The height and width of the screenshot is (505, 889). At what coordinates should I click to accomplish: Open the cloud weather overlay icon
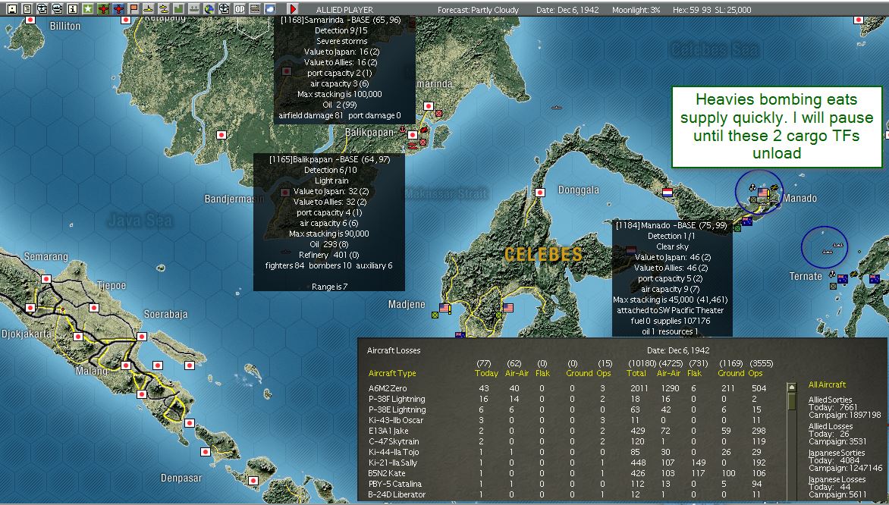click(x=270, y=9)
